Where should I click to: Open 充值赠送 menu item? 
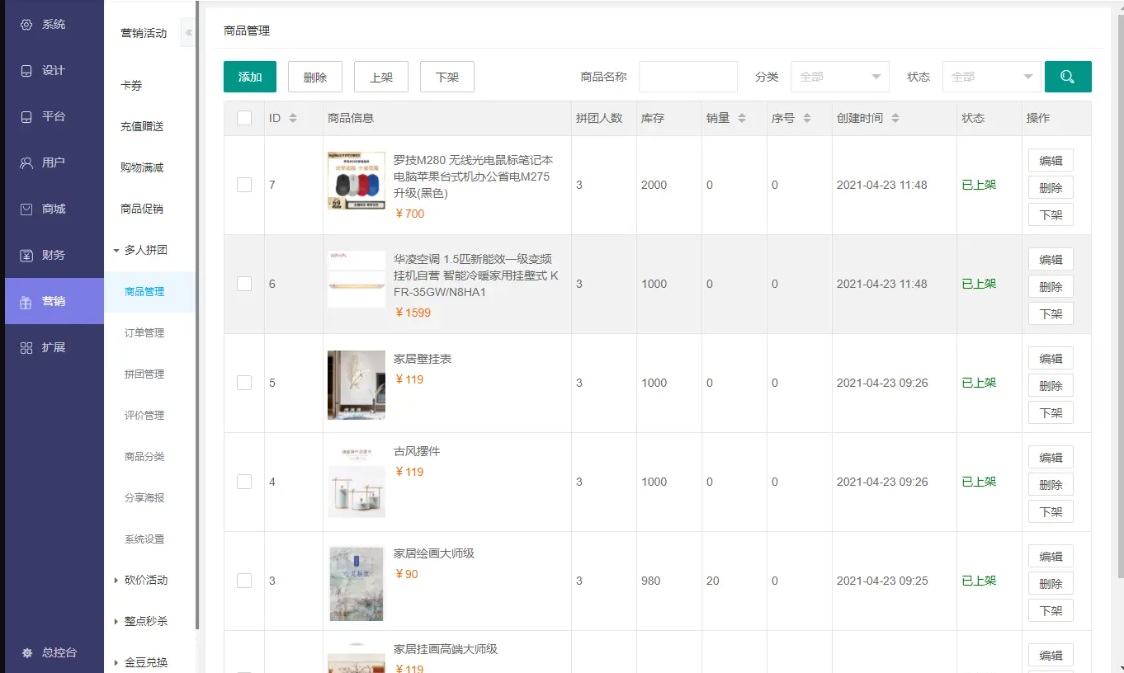[142, 126]
